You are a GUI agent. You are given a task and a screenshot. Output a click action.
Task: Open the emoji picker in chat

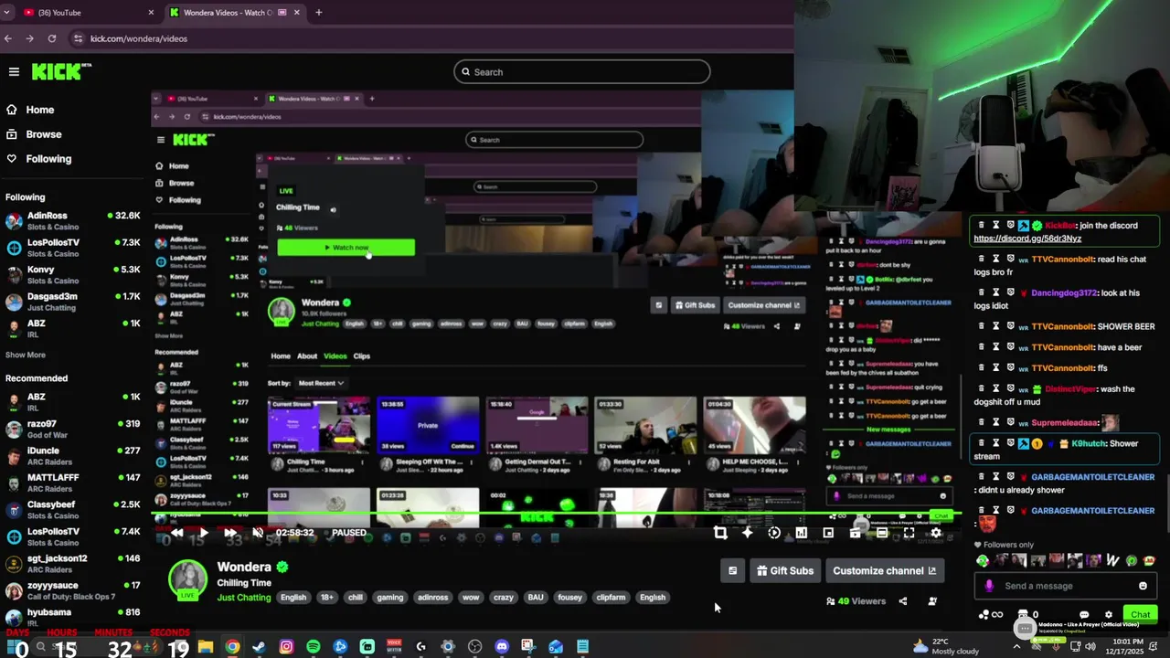[1143, 586]
